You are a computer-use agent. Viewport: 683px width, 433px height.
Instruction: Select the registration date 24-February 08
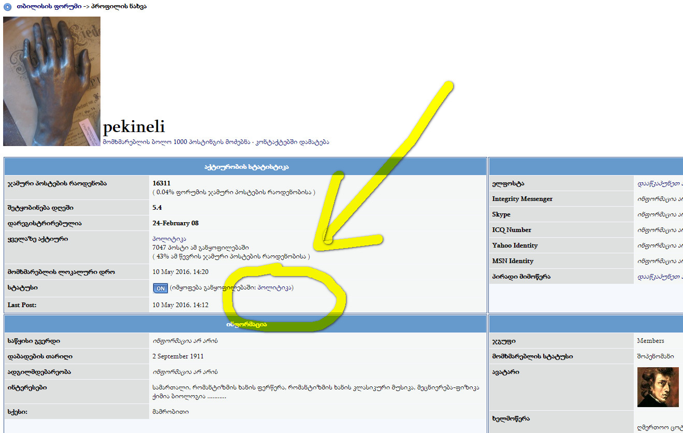pyautogui.click(x=176, y=223)
